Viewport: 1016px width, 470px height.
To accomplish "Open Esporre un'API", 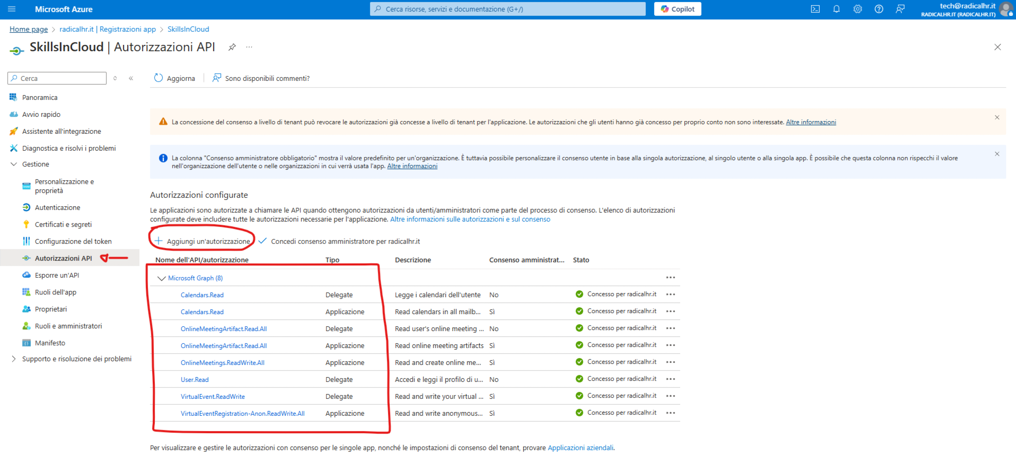I will point(57,275).
